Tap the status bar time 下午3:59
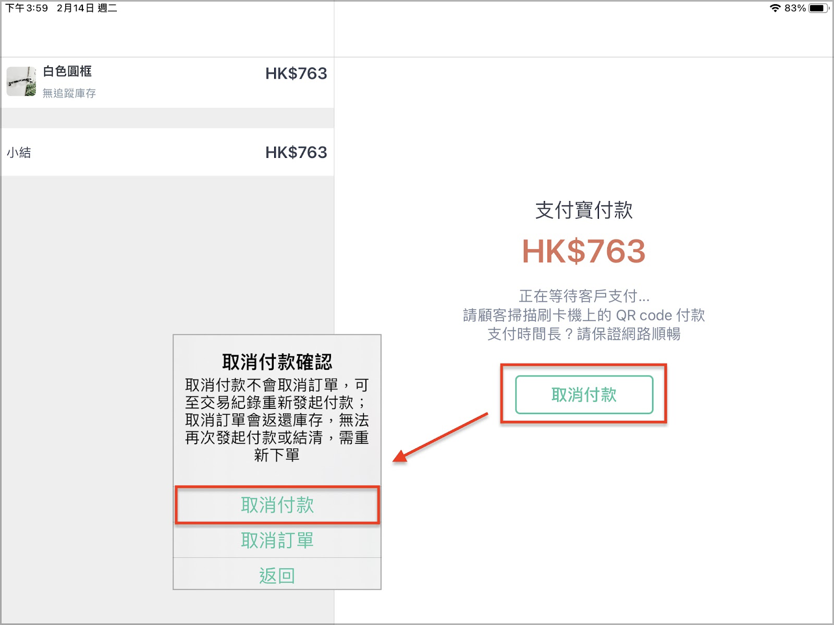Image resolution: width=834 pixels, height=625 pixels. tap(27, 8)
